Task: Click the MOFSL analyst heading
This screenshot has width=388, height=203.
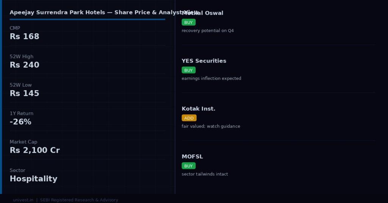Action: [192, 156]
